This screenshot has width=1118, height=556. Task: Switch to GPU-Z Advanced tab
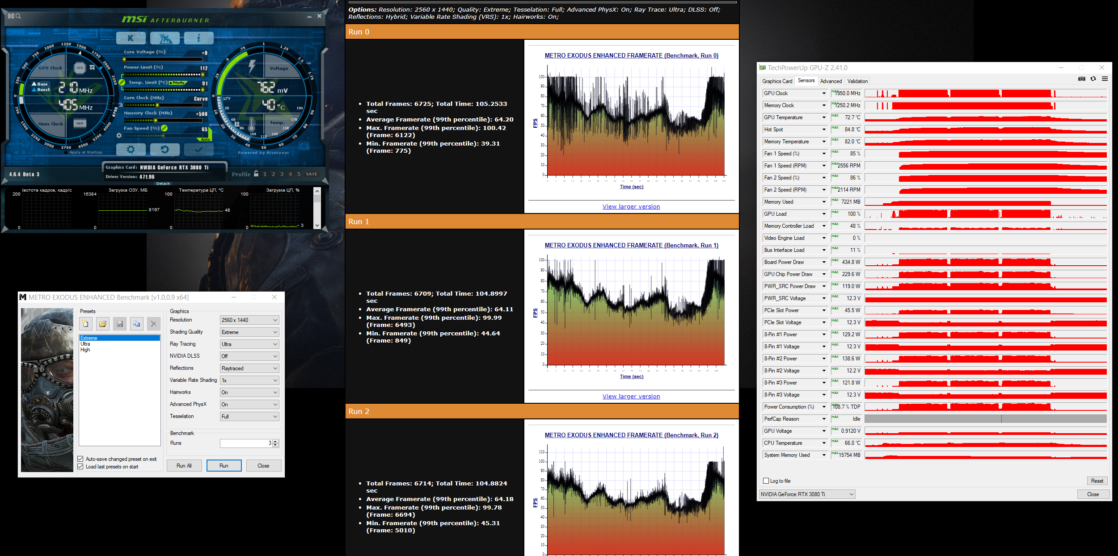click(x=831, y=81)
